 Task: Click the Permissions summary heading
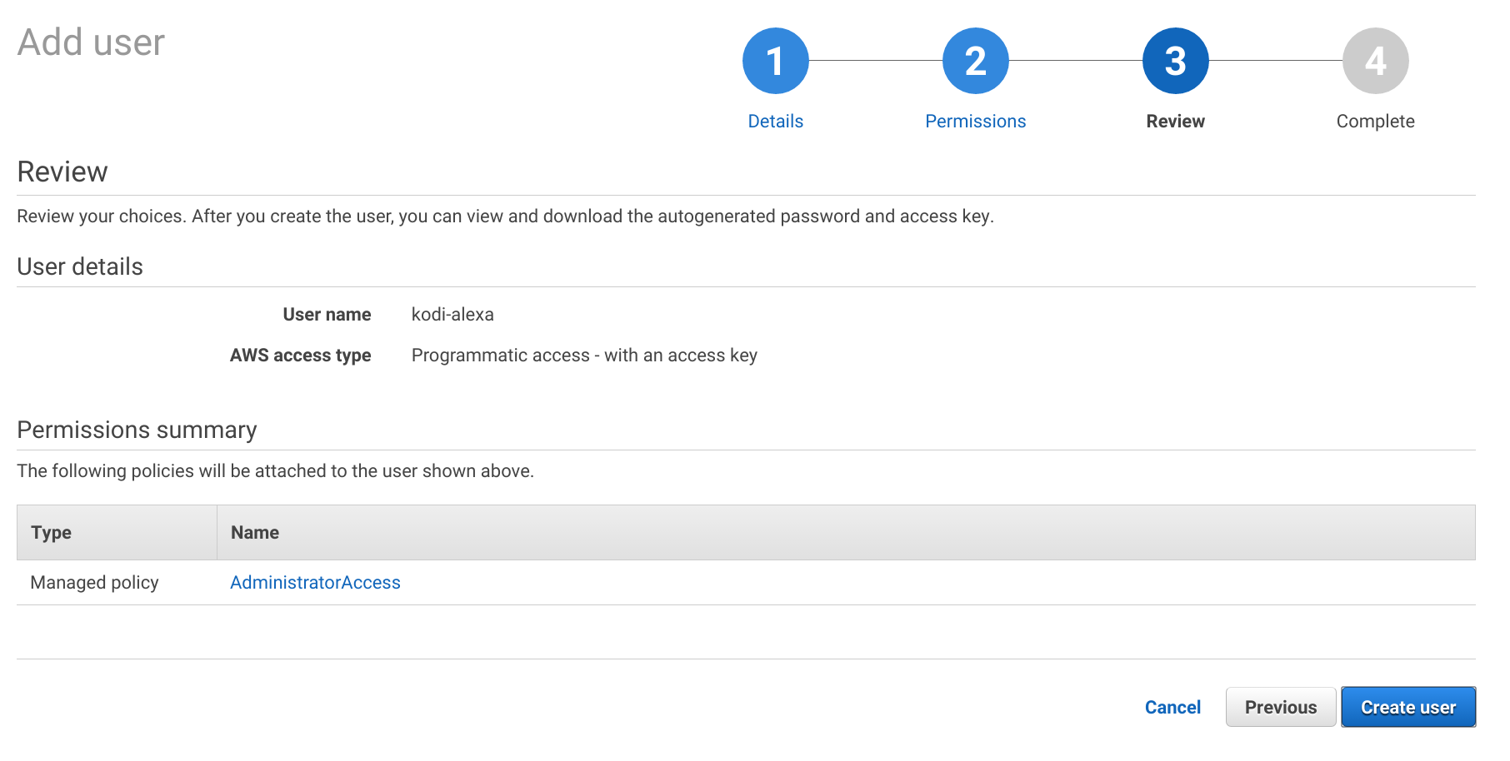coord(137,430)
